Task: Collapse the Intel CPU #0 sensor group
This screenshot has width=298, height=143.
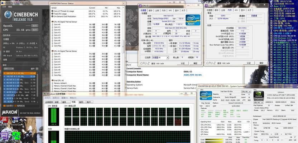Action: pyautogui.click(x=52, y=80)
